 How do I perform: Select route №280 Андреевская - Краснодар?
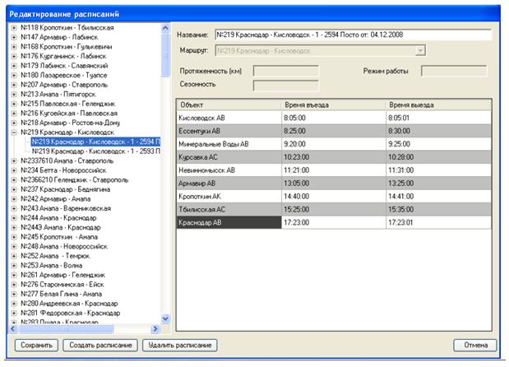pyautogui.click(x=69, y=304)
